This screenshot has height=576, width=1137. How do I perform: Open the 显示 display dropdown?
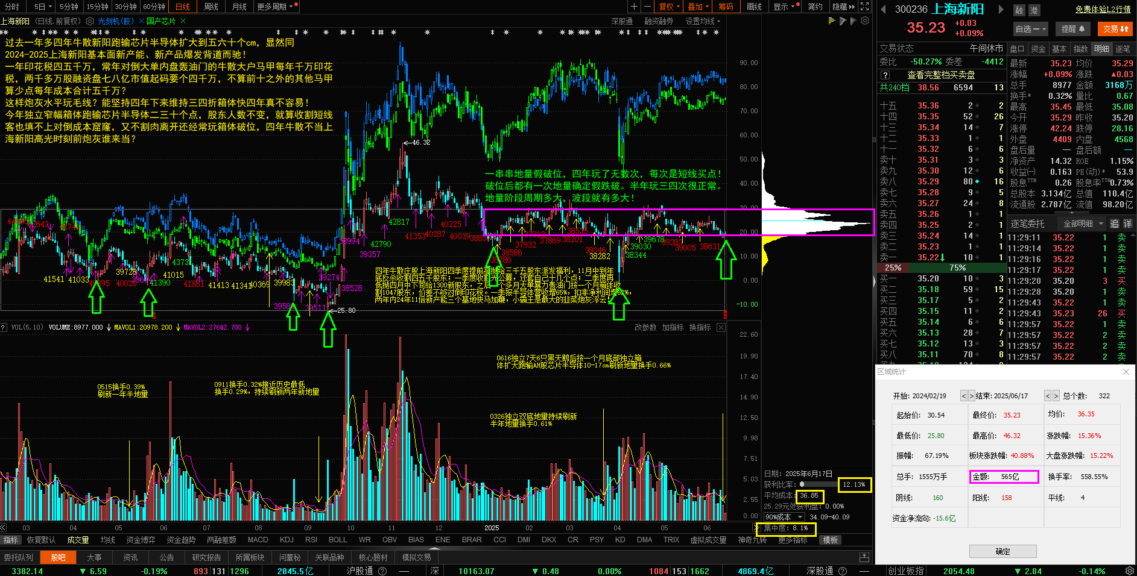click(786, 7)
